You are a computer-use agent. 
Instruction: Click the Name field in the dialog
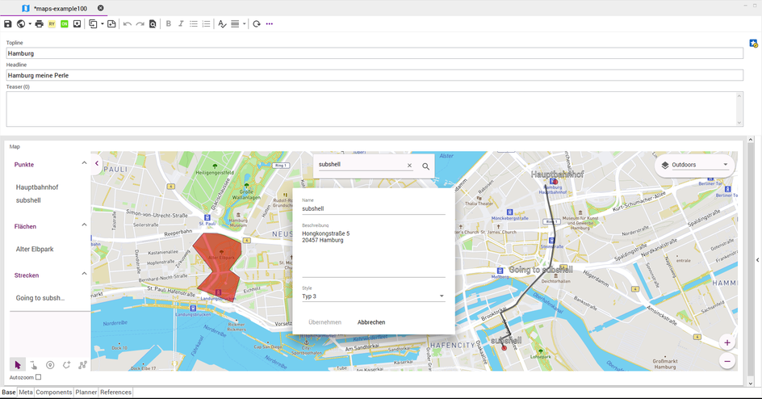coord(373,208)
